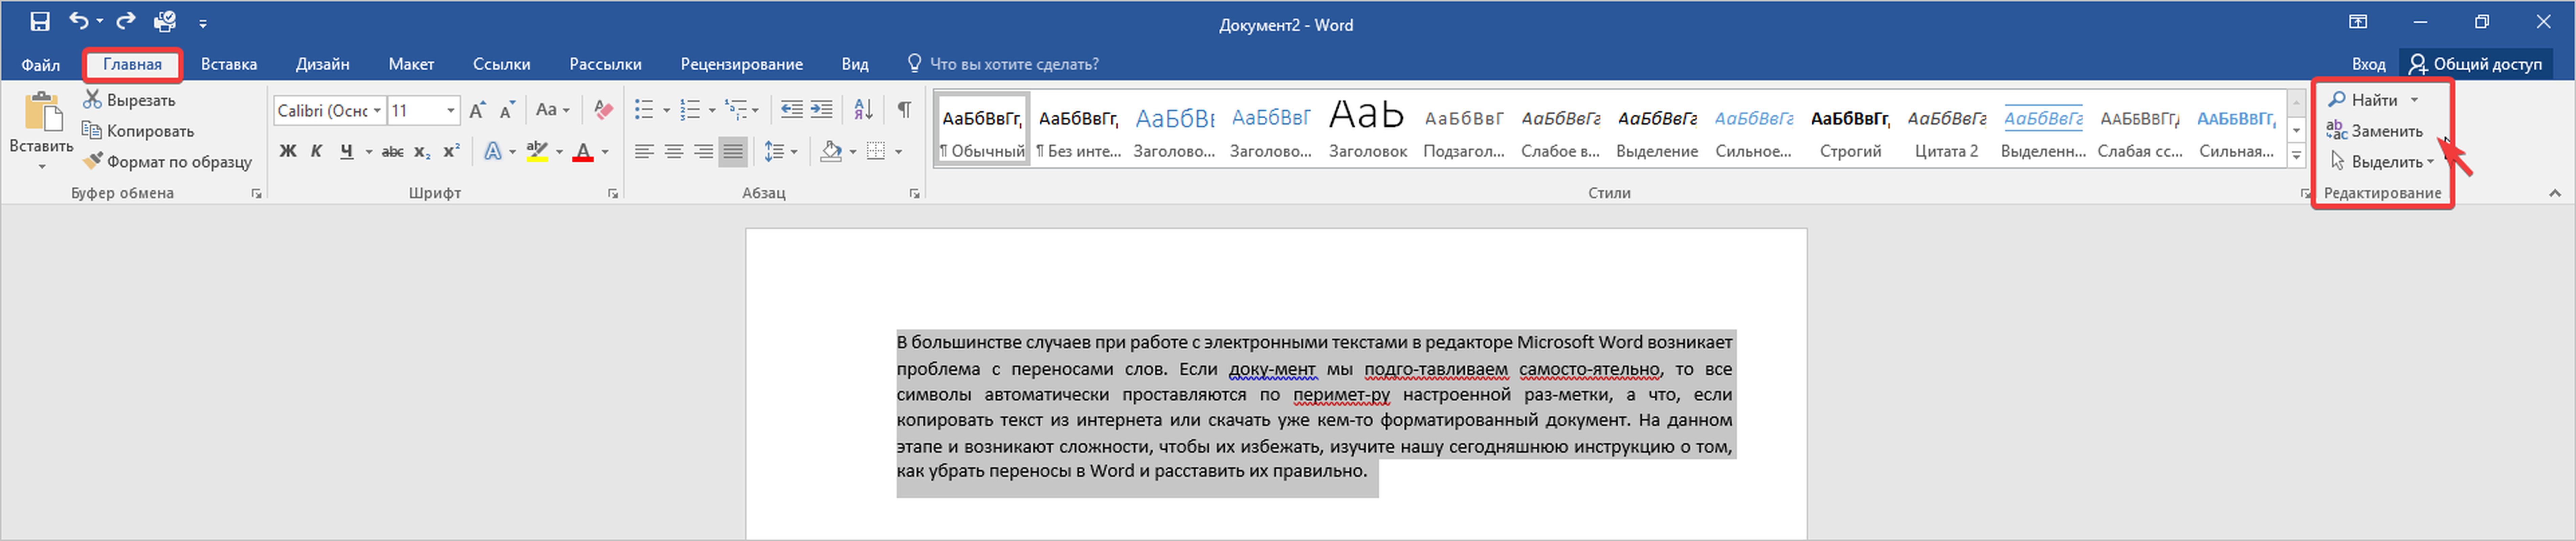The width and height of the screenshot is (2576, 541).
Task: Apply the red font color swatch
Action: pyautogui.click(x=583, y=152)
